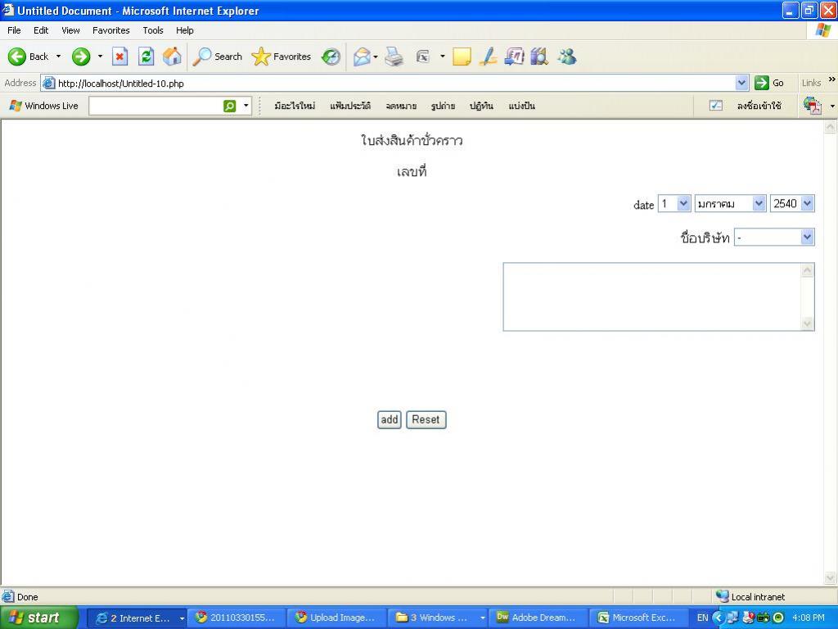Click the page scrollbar's down arrow
Viewport: 838px width, 629px height.
point(830,577)
